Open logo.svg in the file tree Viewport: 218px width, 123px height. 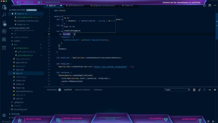click(20, 88)
